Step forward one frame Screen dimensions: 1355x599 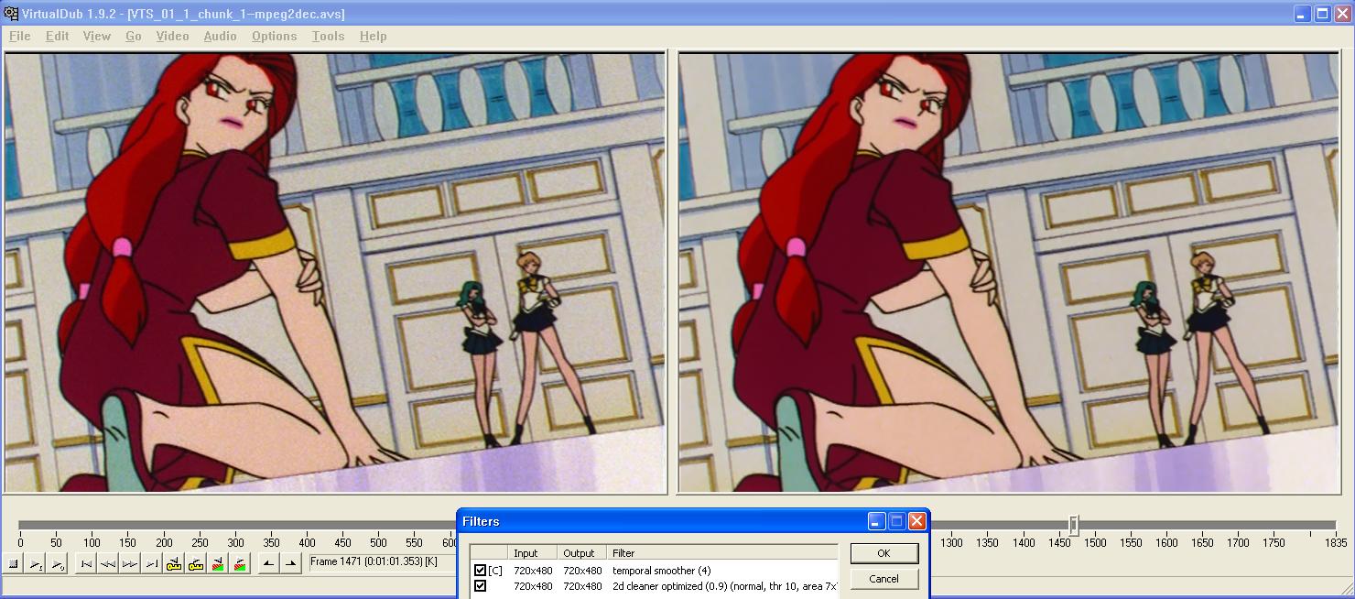point(130,564)
